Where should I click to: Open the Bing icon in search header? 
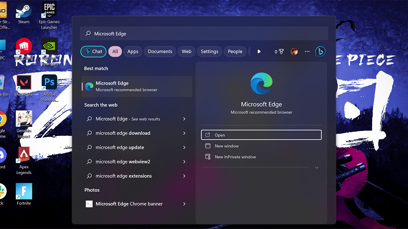tap(320, 52)
